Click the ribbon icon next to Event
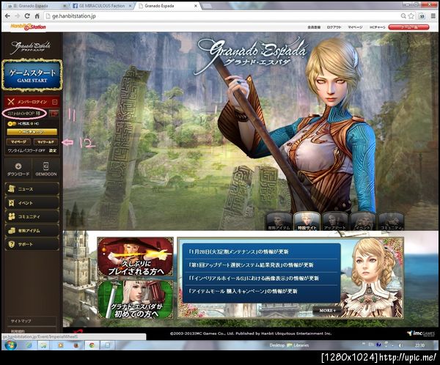The image size is (440, 365). pos(12,203)
